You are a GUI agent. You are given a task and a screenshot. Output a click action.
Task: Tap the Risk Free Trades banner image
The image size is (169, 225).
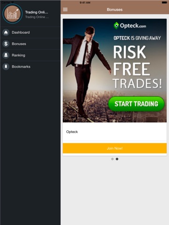tap(115, 70)
